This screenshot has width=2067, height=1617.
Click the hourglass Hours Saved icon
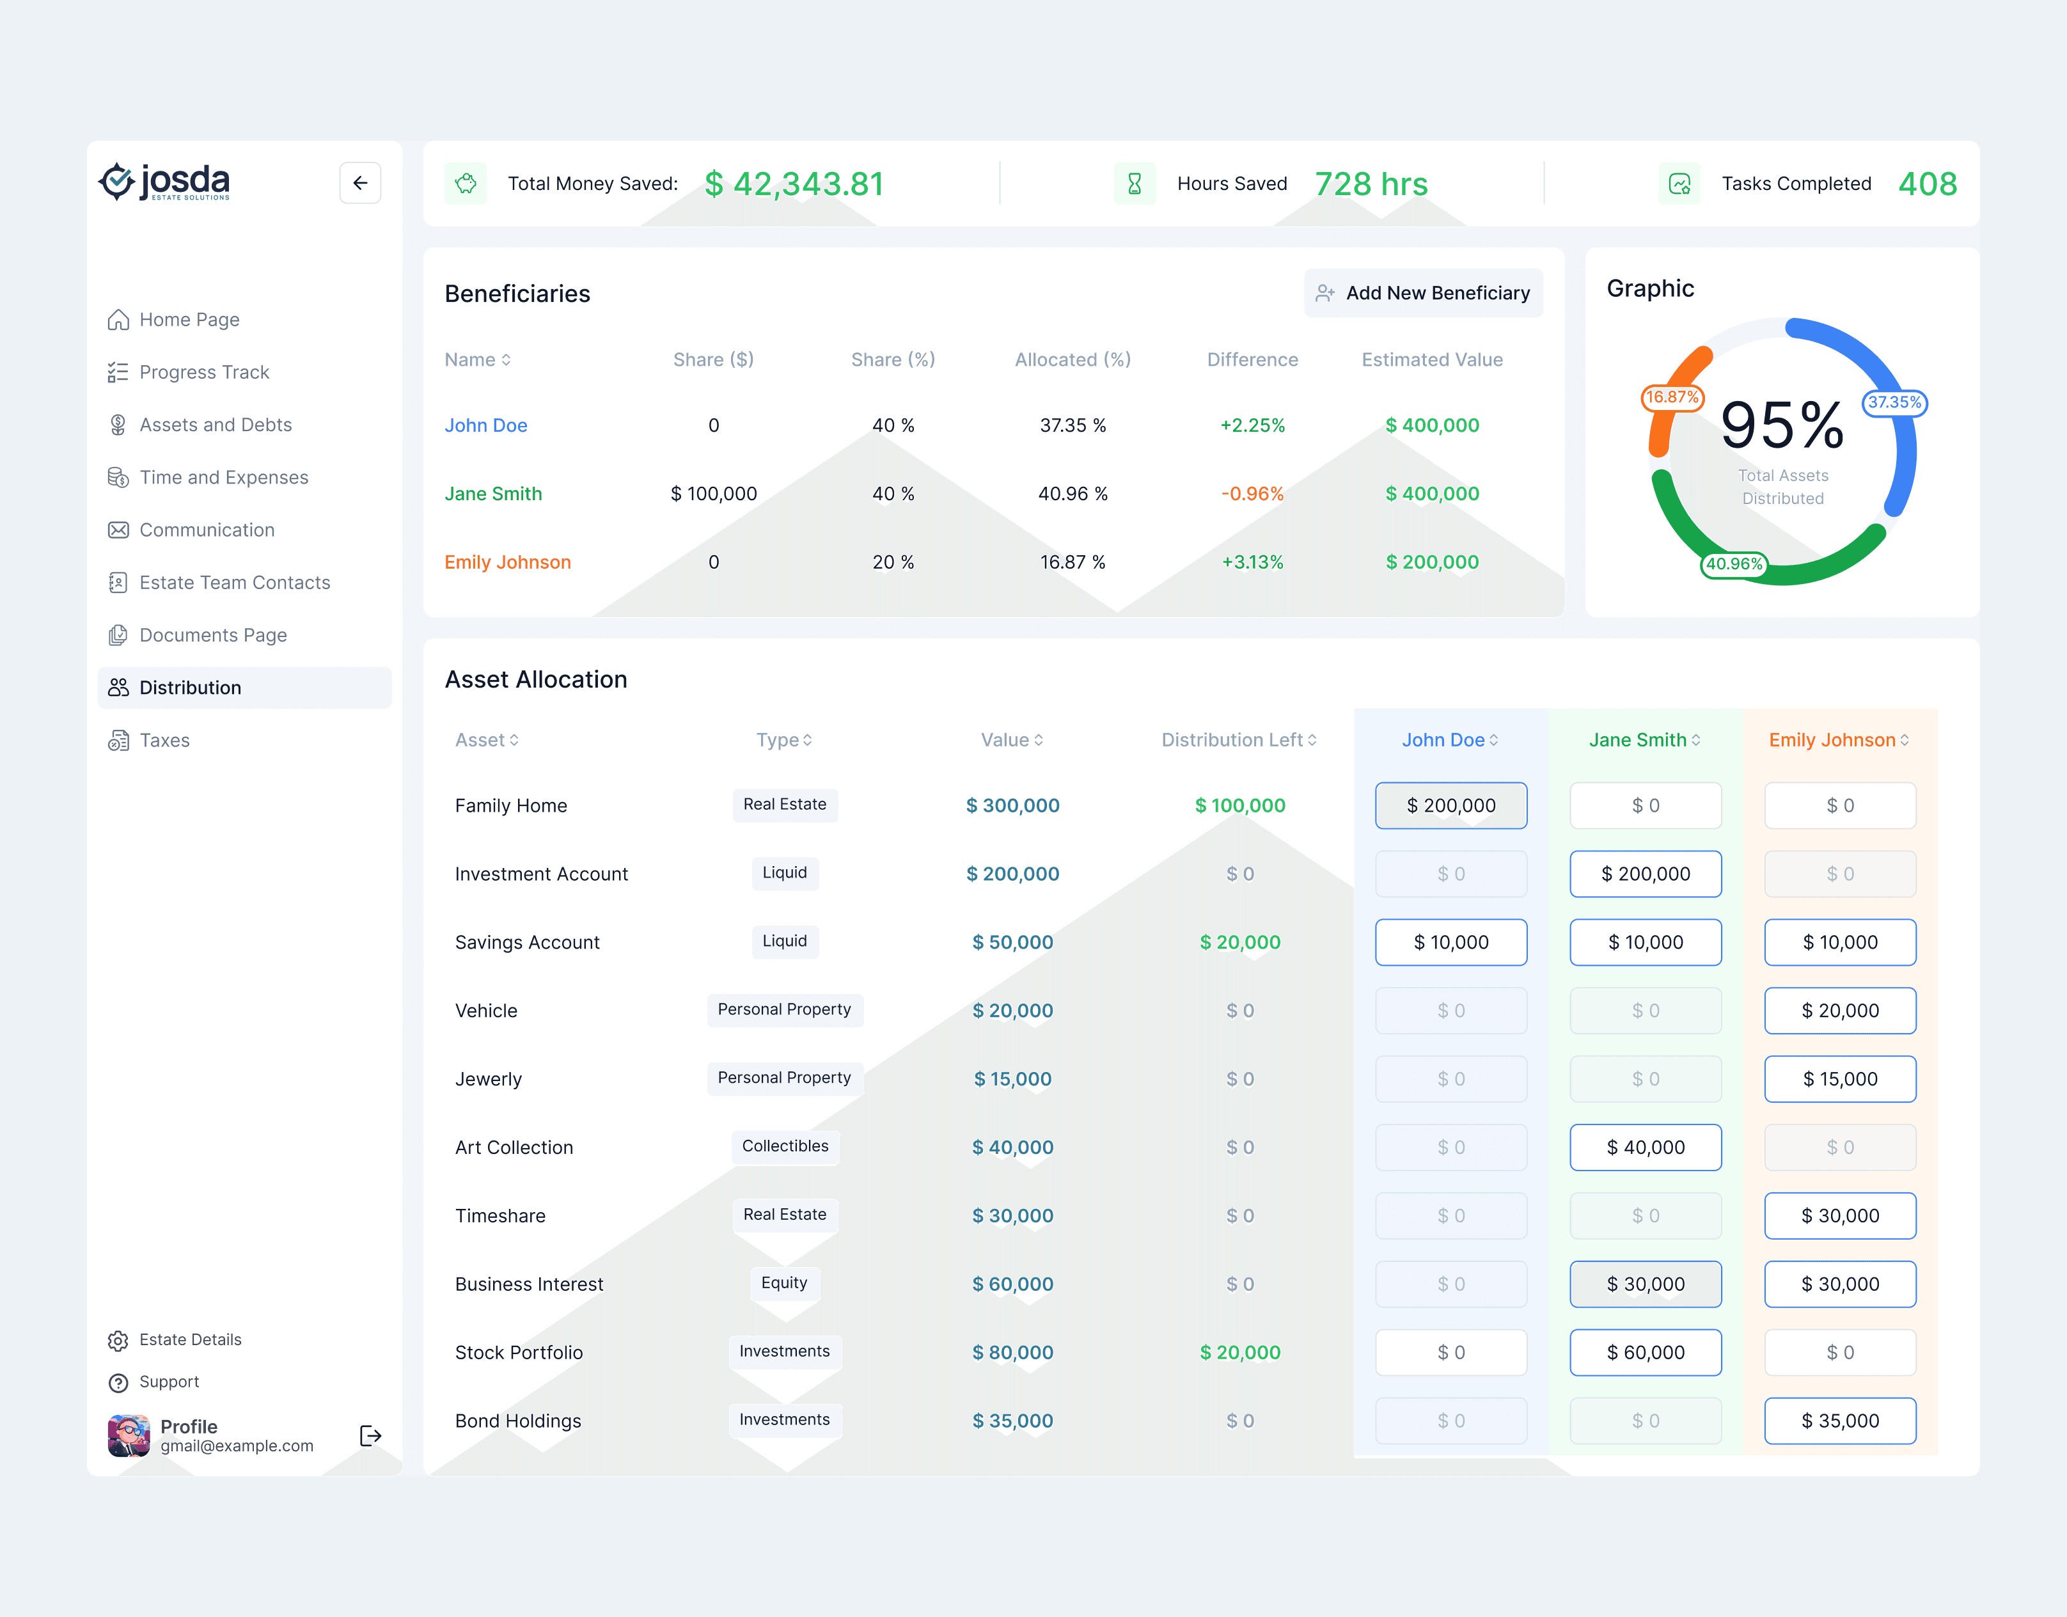[x=1134, y=184]
